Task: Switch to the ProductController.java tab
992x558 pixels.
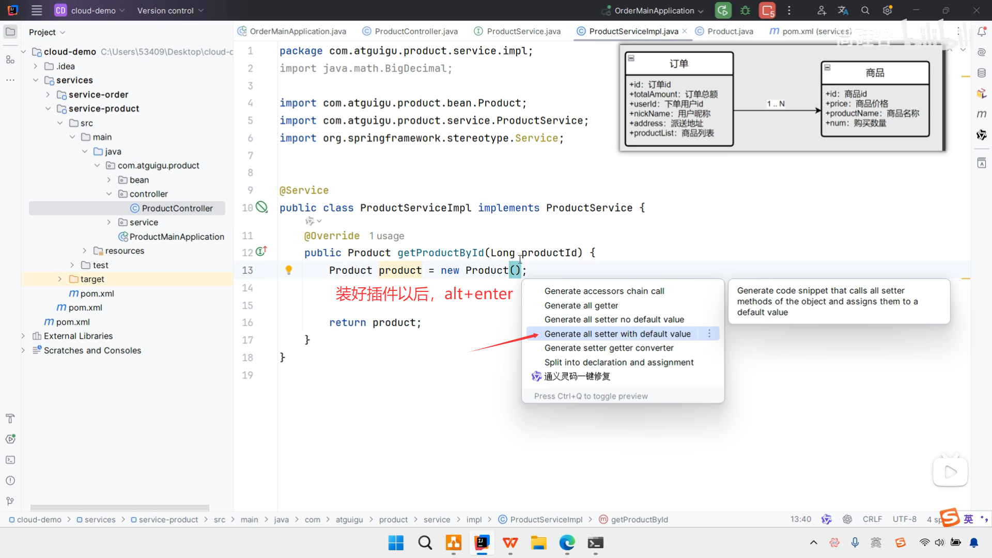Action: pos(416,32)
